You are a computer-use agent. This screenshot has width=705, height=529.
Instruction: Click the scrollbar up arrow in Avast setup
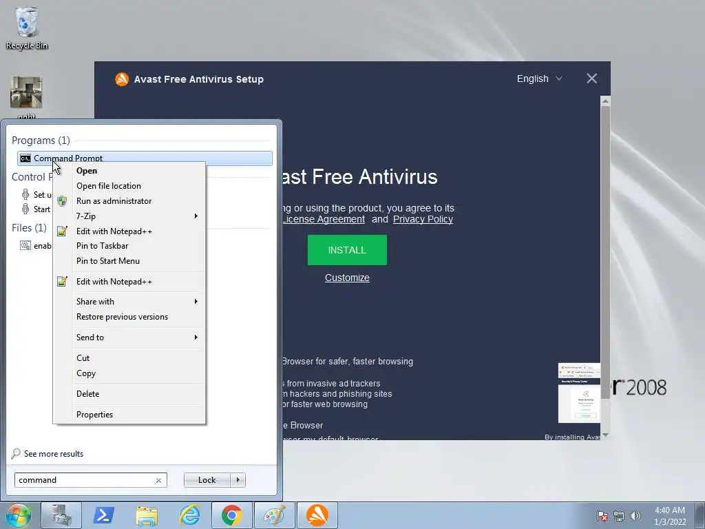click(605, 102)
